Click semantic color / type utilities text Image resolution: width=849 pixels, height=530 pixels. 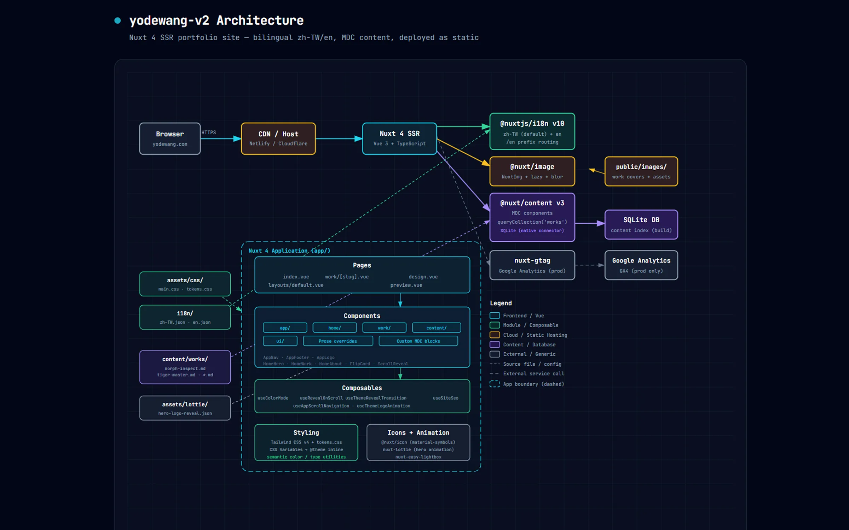(306, 457)
